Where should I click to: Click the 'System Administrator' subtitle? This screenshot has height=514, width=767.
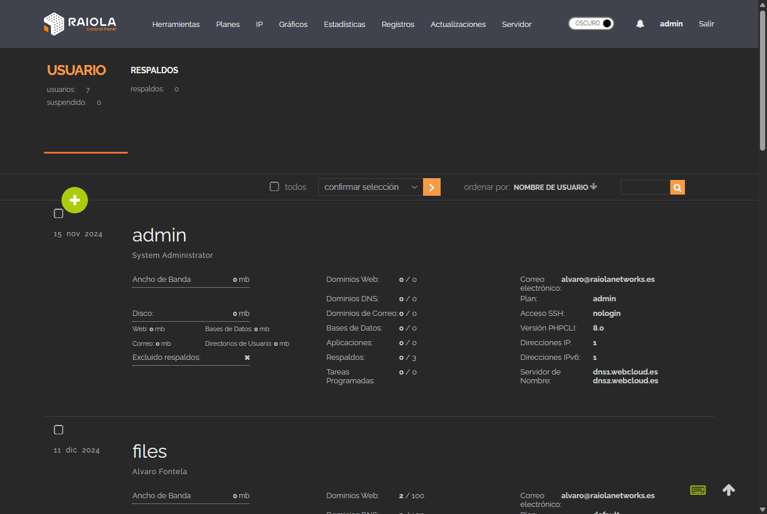click(x=173, y=256)
